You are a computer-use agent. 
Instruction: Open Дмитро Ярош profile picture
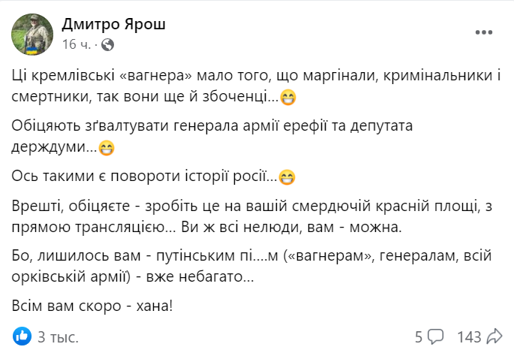[32, 35]
